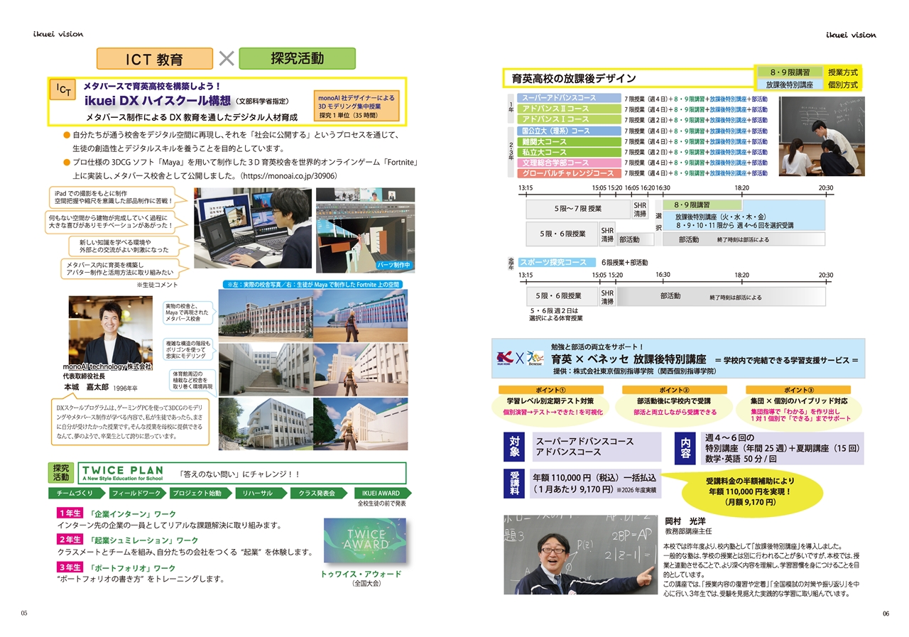This screenshot has height=637, width=909.
Task: Click the yellow '授業方式' legend label
Action: (842, 72)
